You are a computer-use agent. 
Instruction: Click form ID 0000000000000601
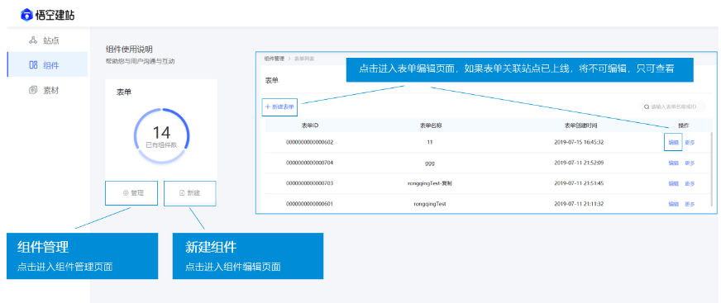tap(309, 204)
